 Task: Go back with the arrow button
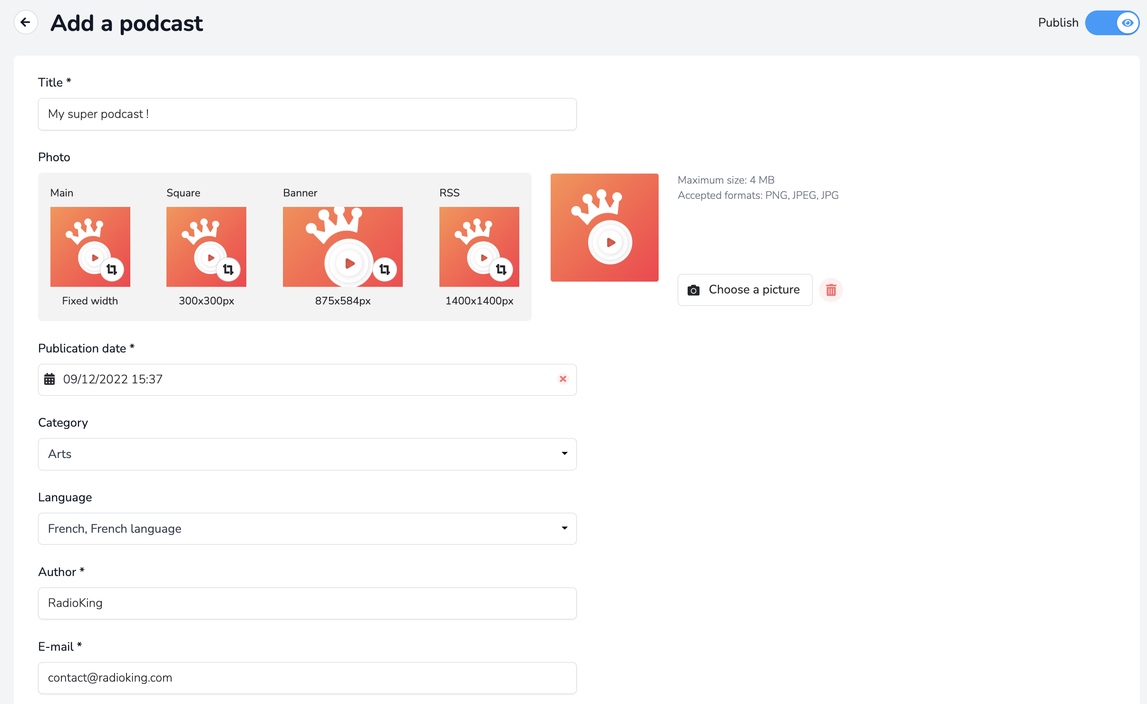(x=26, y=22)
